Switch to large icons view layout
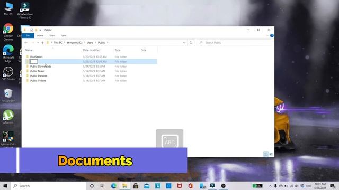 pyautogui.click(x=271, y=154)
